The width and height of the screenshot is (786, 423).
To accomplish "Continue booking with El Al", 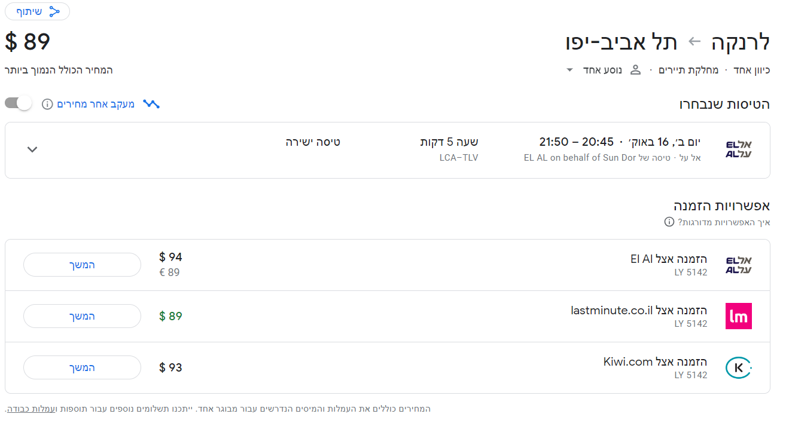I will [82, 265].
